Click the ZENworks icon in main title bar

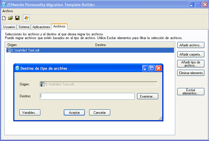(3, 4)
